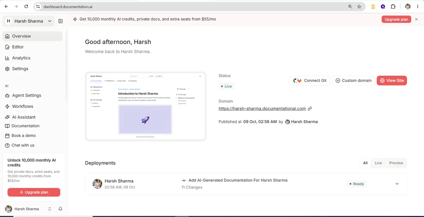This screenshot has width=424, height=217.
Task: Click Add AI-Generated Documentation commit title
Action: click(238, 180)
